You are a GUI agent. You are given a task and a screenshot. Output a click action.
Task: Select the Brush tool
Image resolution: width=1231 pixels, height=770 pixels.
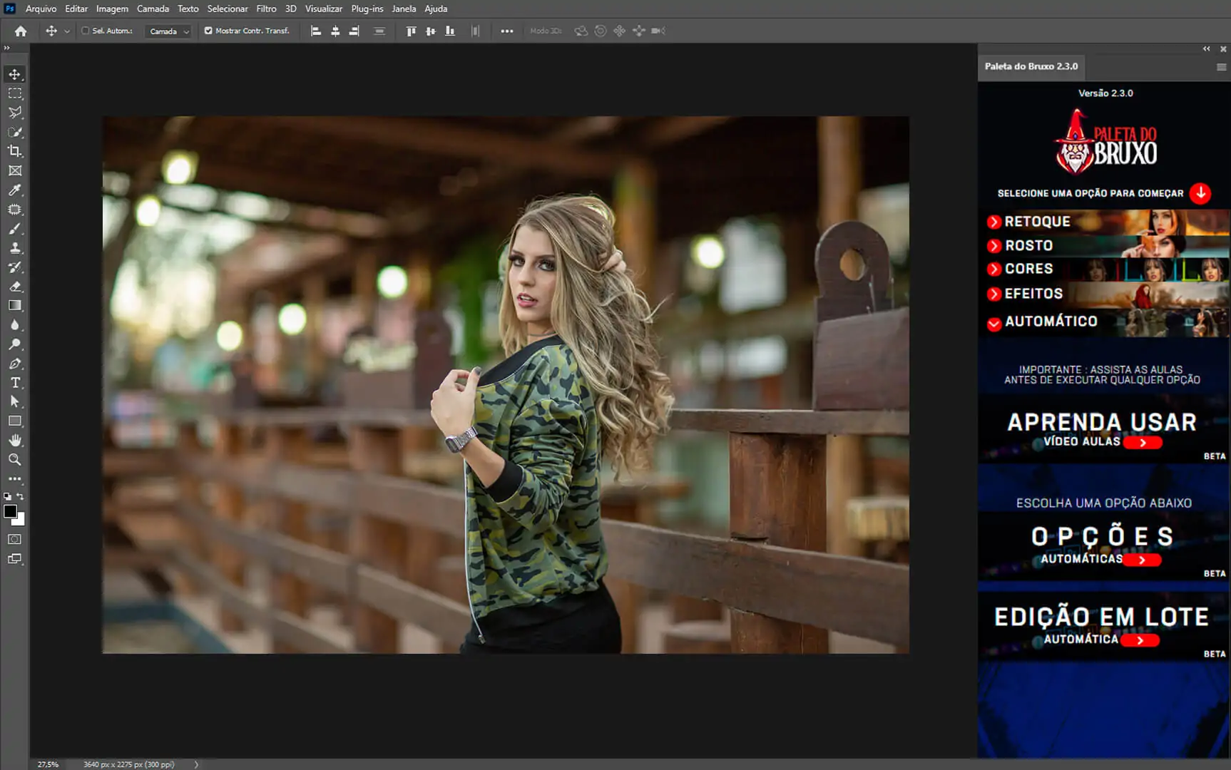(x=14, y=229)
